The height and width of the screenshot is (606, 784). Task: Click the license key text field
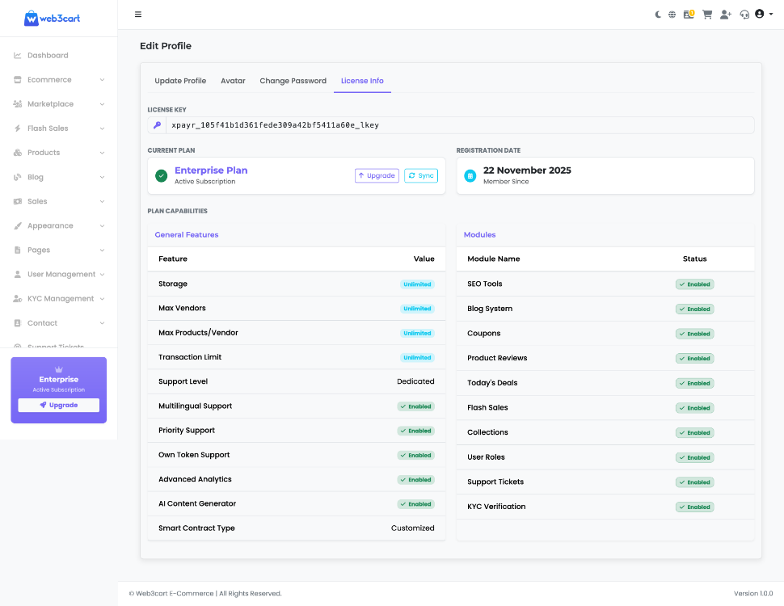(459, 125)
